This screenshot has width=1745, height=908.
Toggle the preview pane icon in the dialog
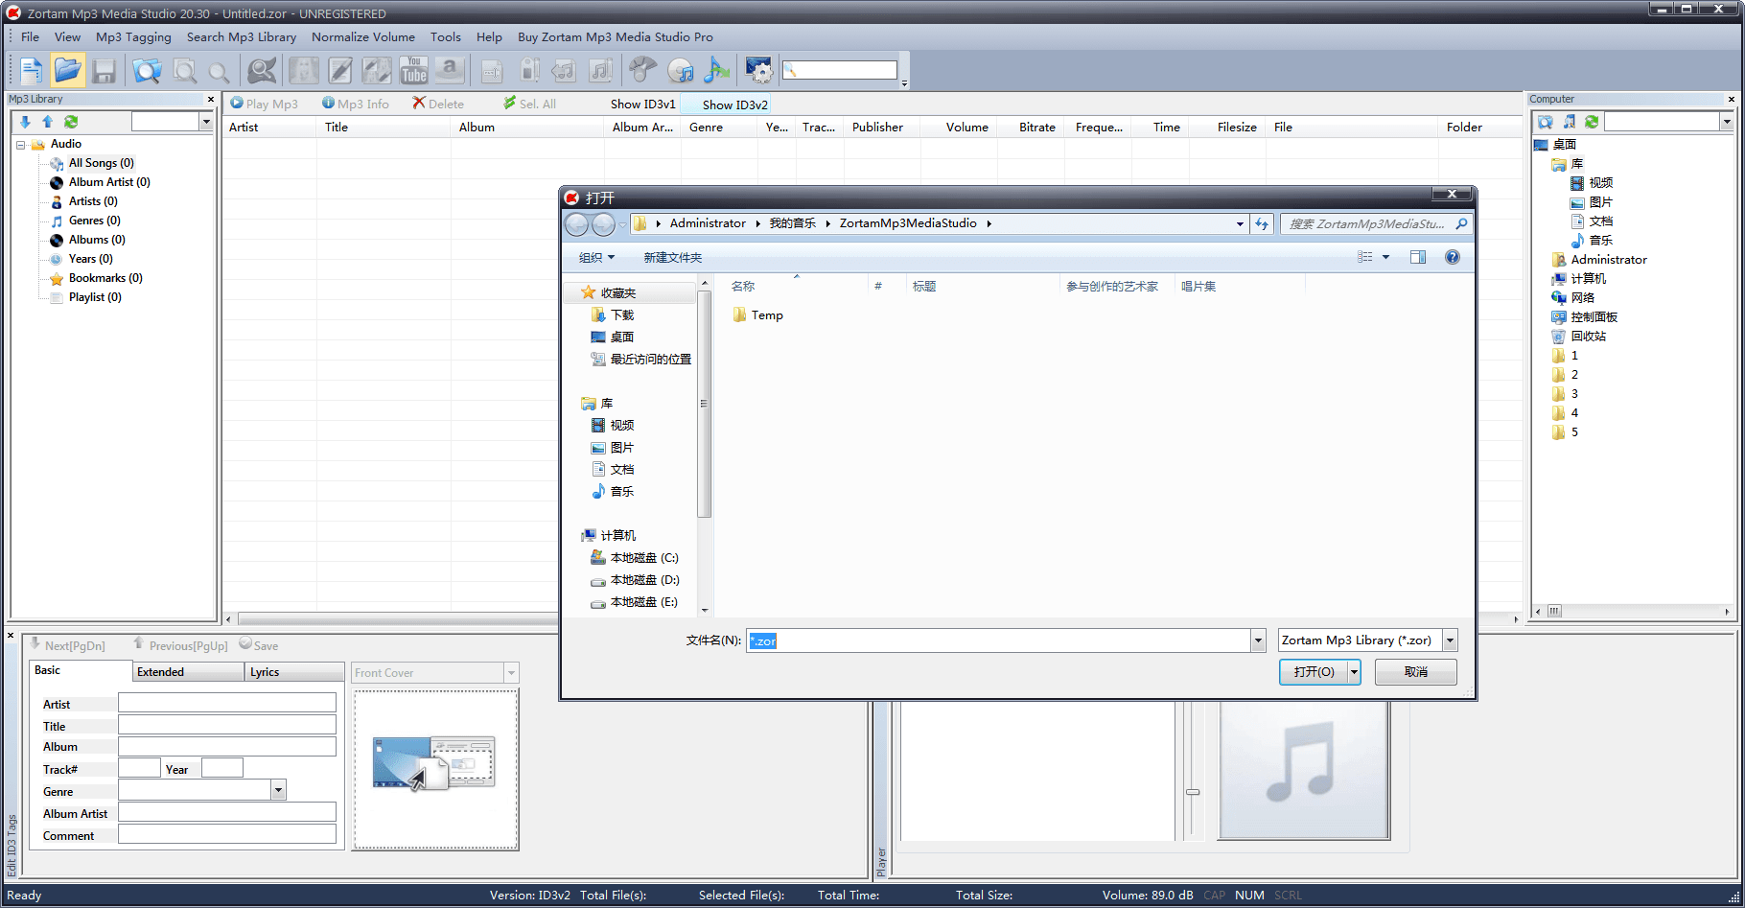(1418, 257)
